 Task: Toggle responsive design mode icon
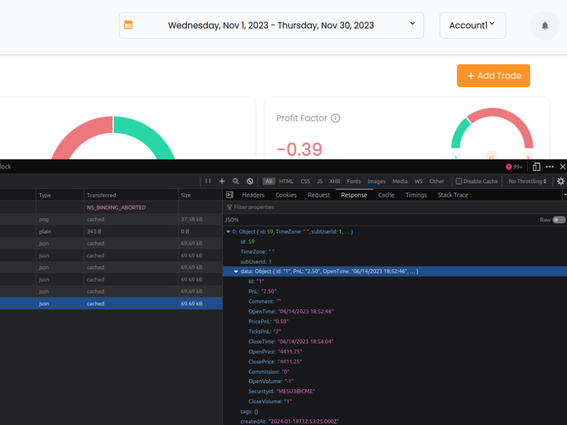(536, 167)
